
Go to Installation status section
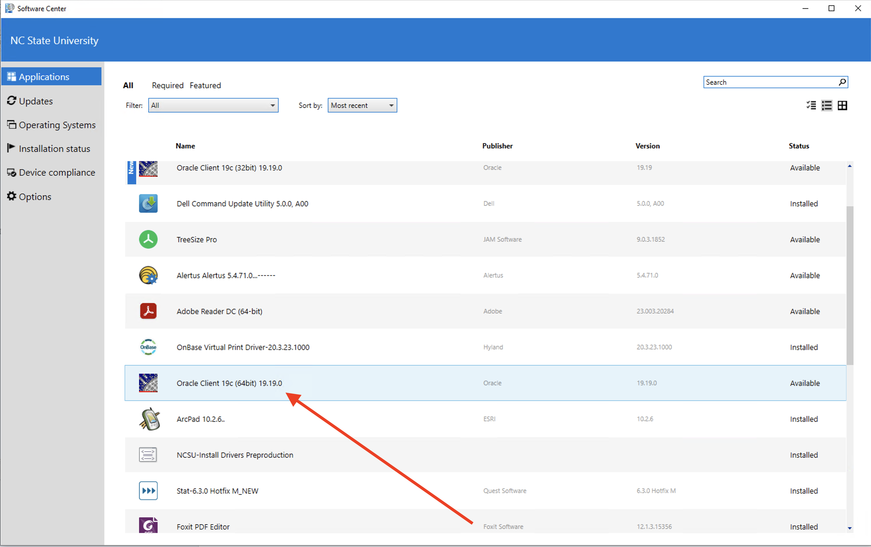pos(54,149)
